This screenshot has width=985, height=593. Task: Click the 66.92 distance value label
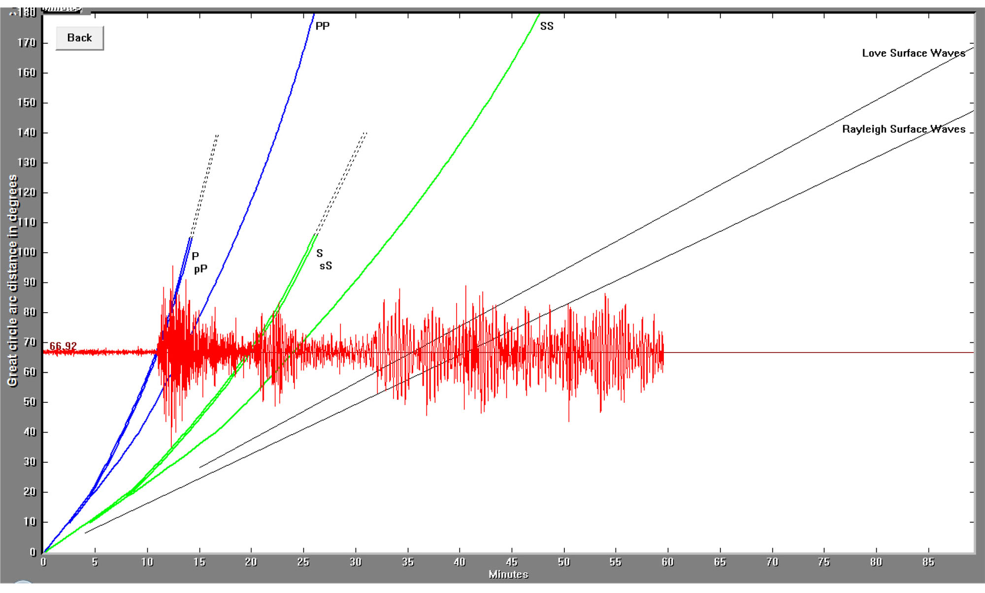(x=64, y=346)
